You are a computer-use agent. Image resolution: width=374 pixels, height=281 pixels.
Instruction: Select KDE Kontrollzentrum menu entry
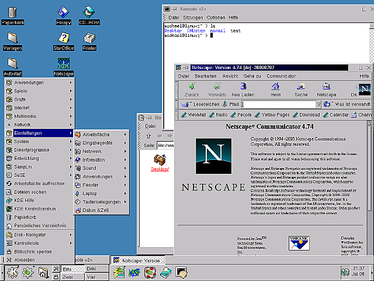pyautogui.click(x=40, y=209)
